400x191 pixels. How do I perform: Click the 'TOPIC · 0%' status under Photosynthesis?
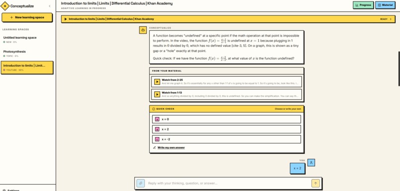pyautogui.click(x=12, y=56)
